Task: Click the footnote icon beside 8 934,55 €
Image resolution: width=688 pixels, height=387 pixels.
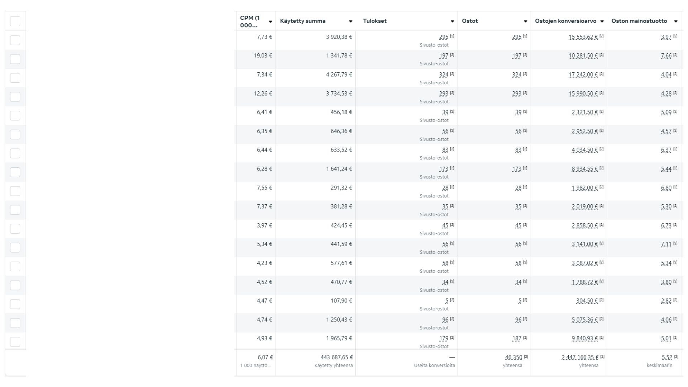Action: coord(602,168)
